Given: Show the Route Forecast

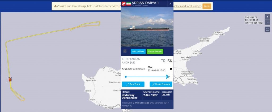Looking at the screenshot, I should 161,84.
